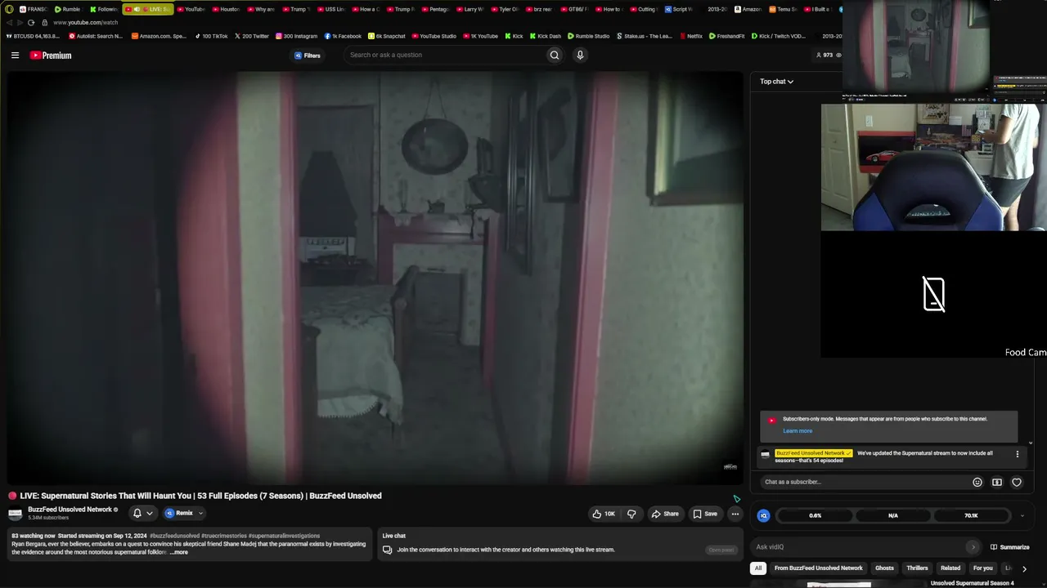Open the more actions ellipsis under the video

(x=735, y=514)
